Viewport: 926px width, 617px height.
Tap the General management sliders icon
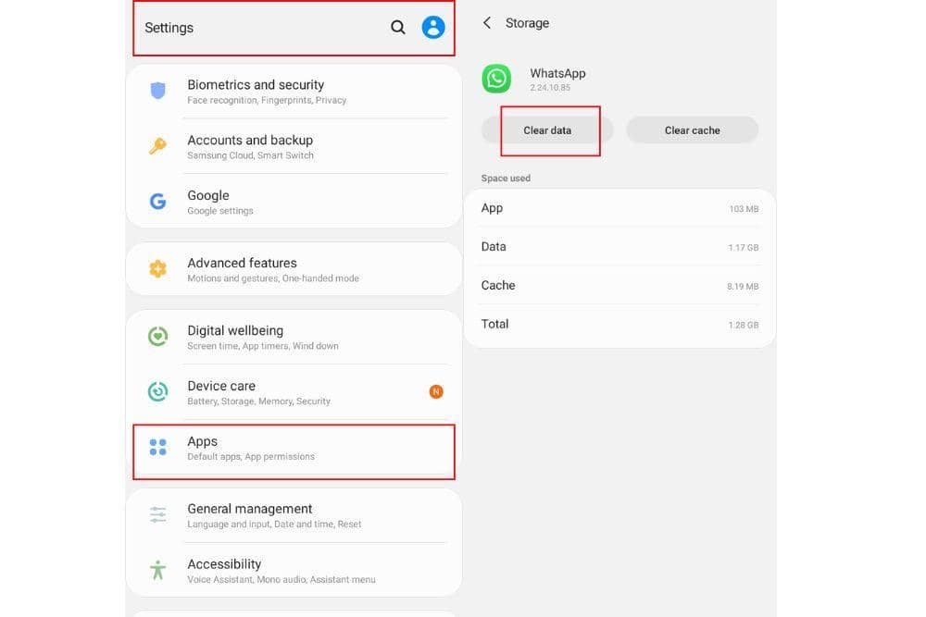point(158,515)
